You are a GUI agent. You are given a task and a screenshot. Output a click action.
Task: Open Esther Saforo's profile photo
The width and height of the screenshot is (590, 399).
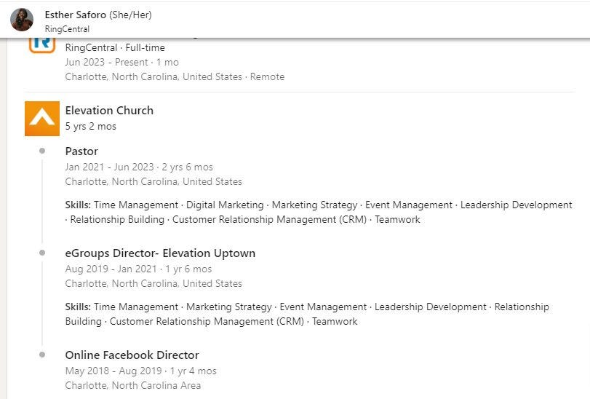click(22, 20)
